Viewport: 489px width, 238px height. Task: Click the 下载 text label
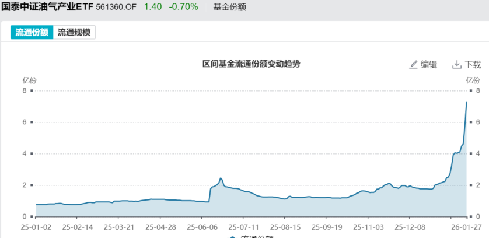click(x=473, y=64)
